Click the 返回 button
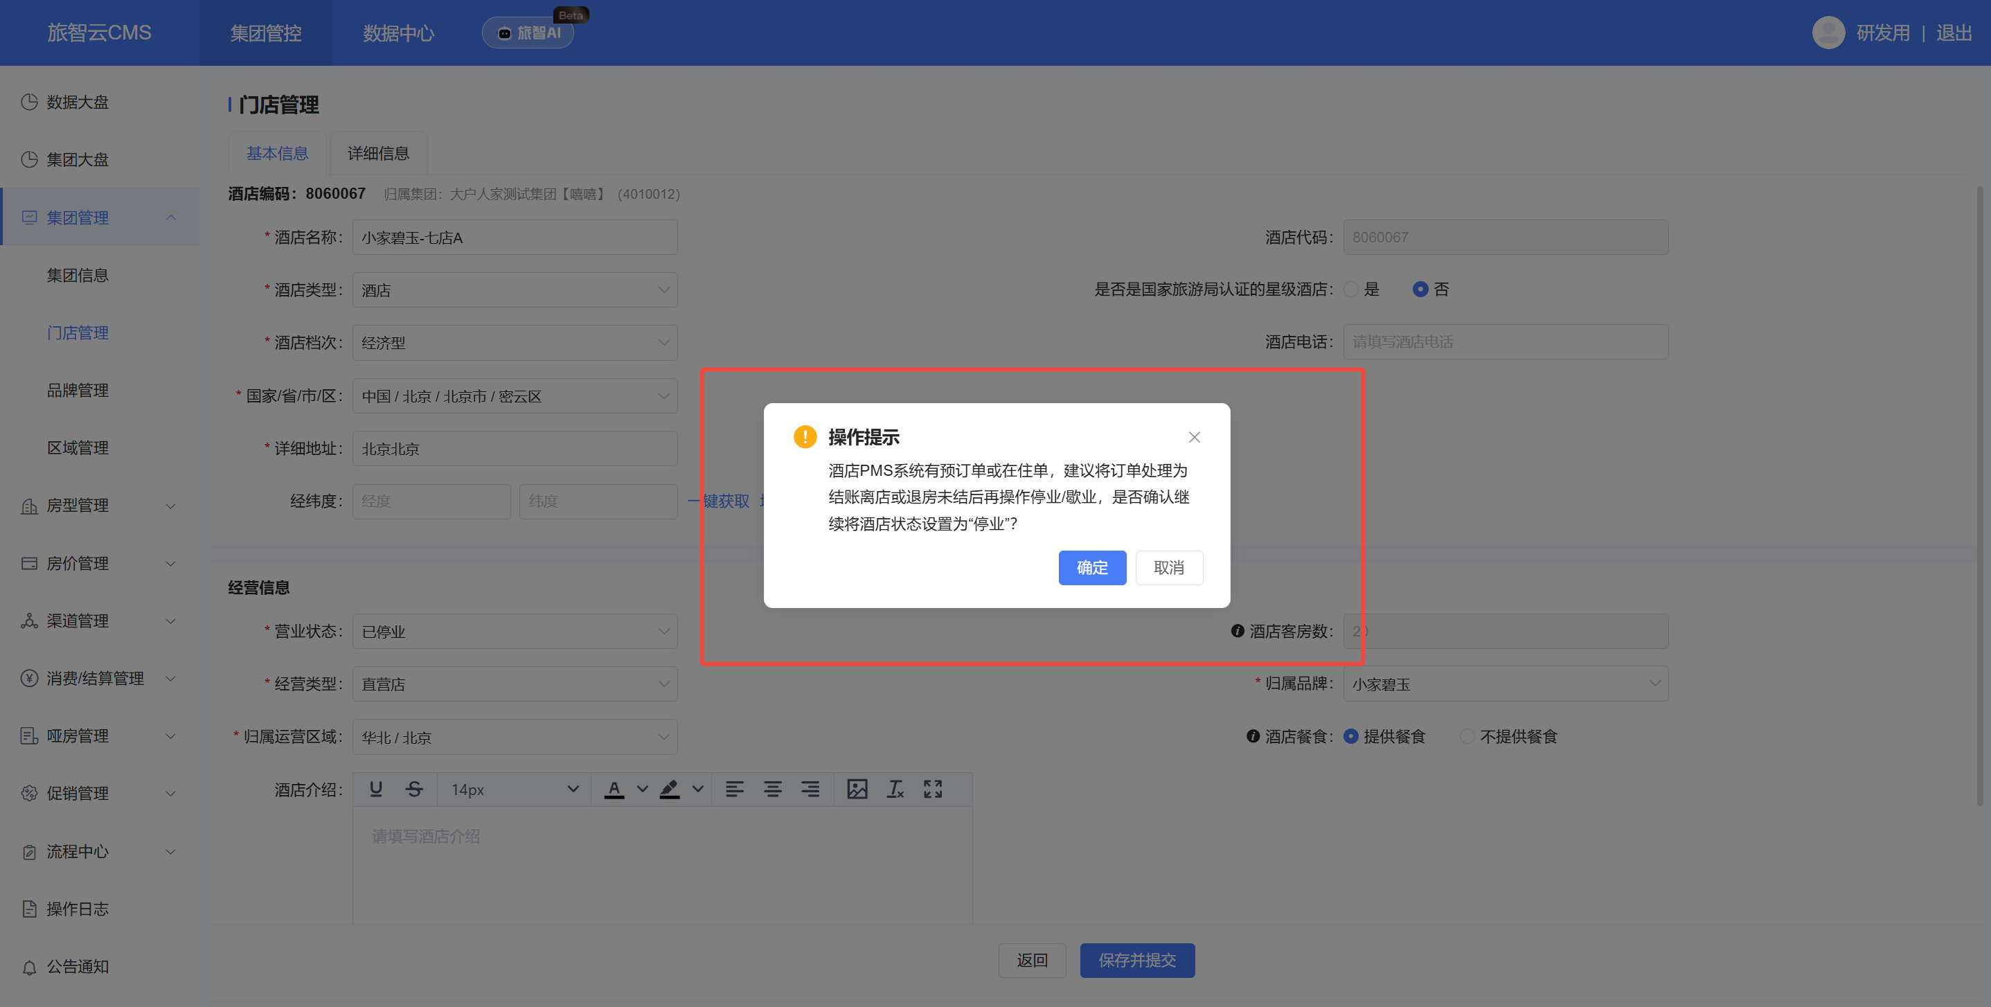 click(x=1032, y=960)
